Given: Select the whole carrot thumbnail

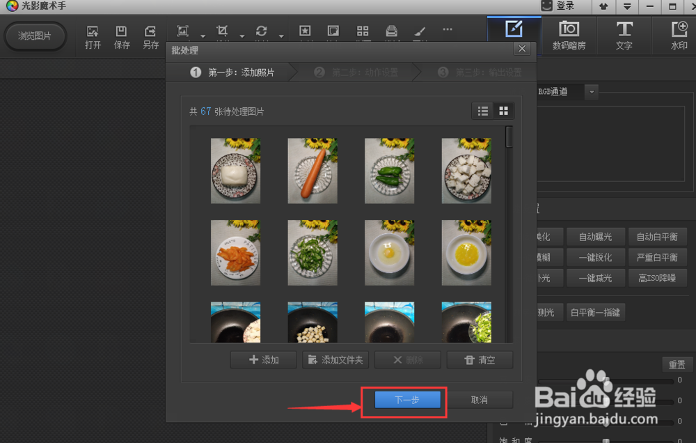Looking at the screenshot, I should 313,171.
